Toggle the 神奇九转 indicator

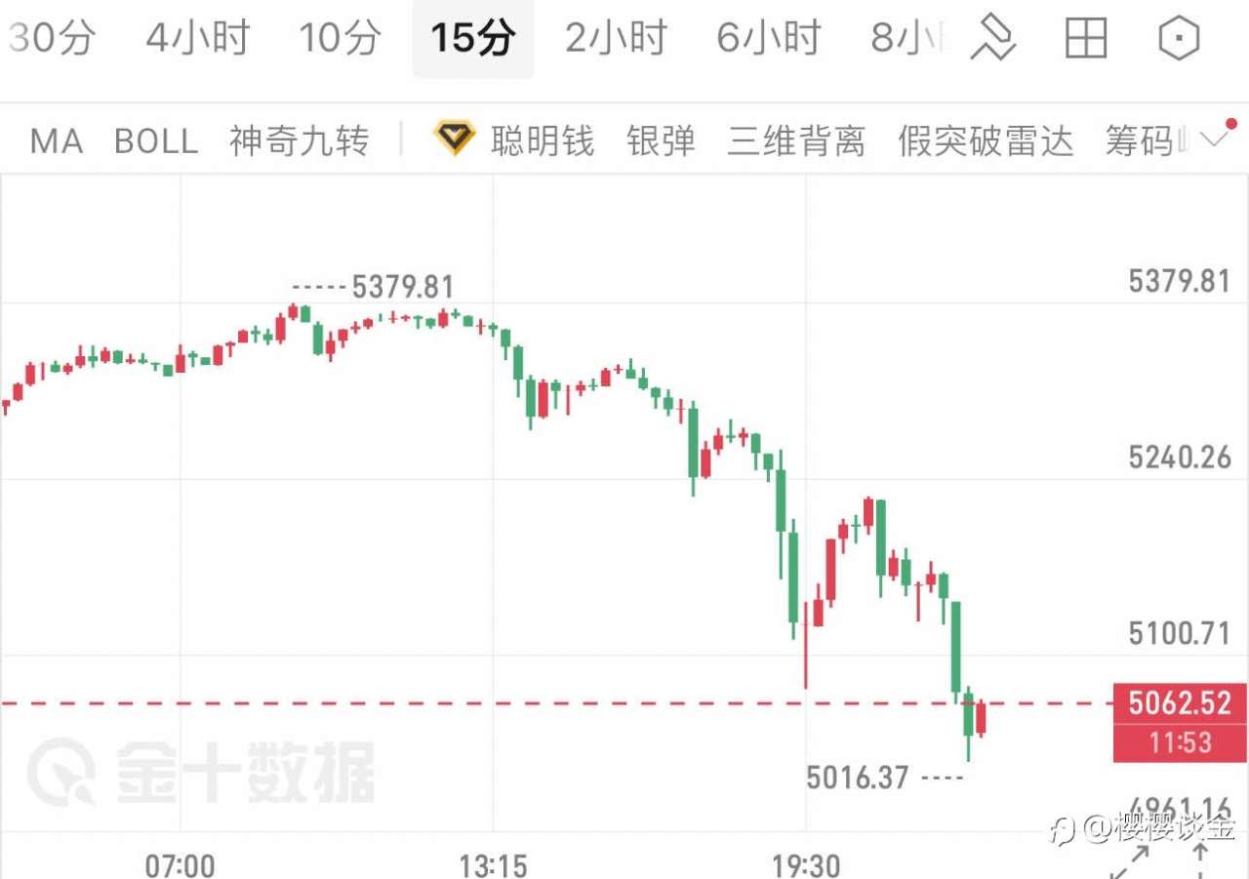click(300, 141)
